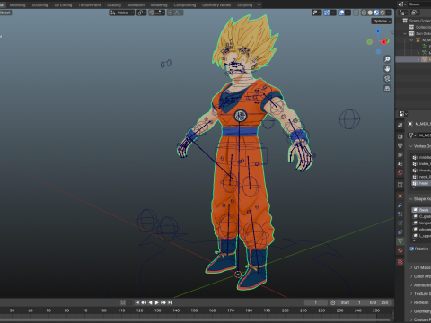Click the zoom magnifier viewport button

387,59
